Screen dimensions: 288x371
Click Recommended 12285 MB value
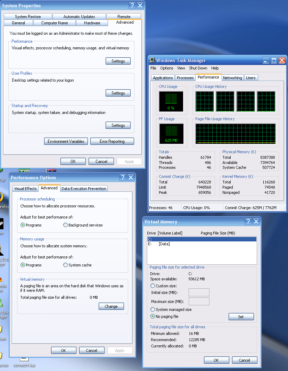(197, 340)
